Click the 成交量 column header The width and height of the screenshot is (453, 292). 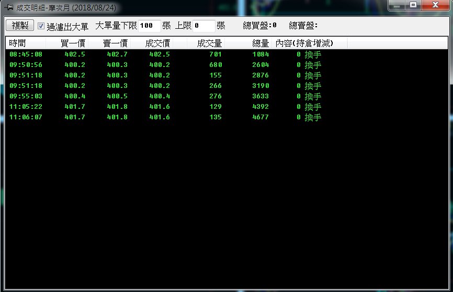pos(206,43)
